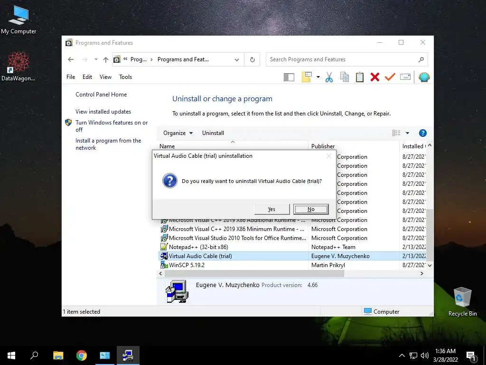Open Turn Windows features on or off

coord(112,126)
